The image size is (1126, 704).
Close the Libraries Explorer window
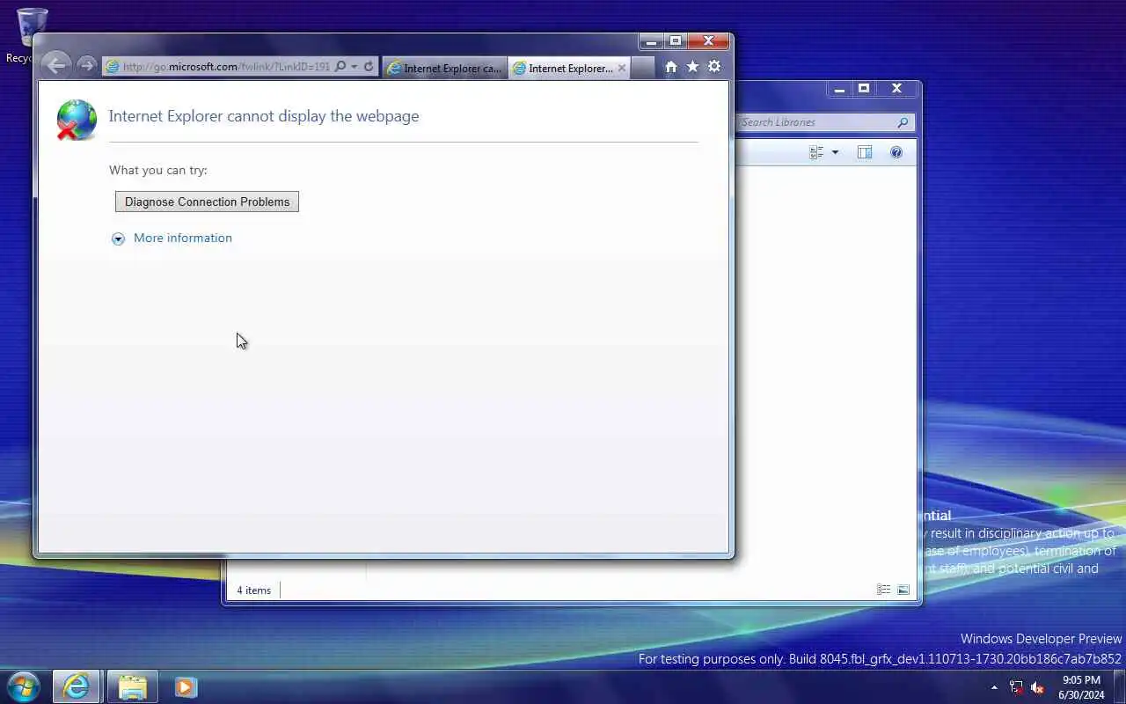point(896,89)
